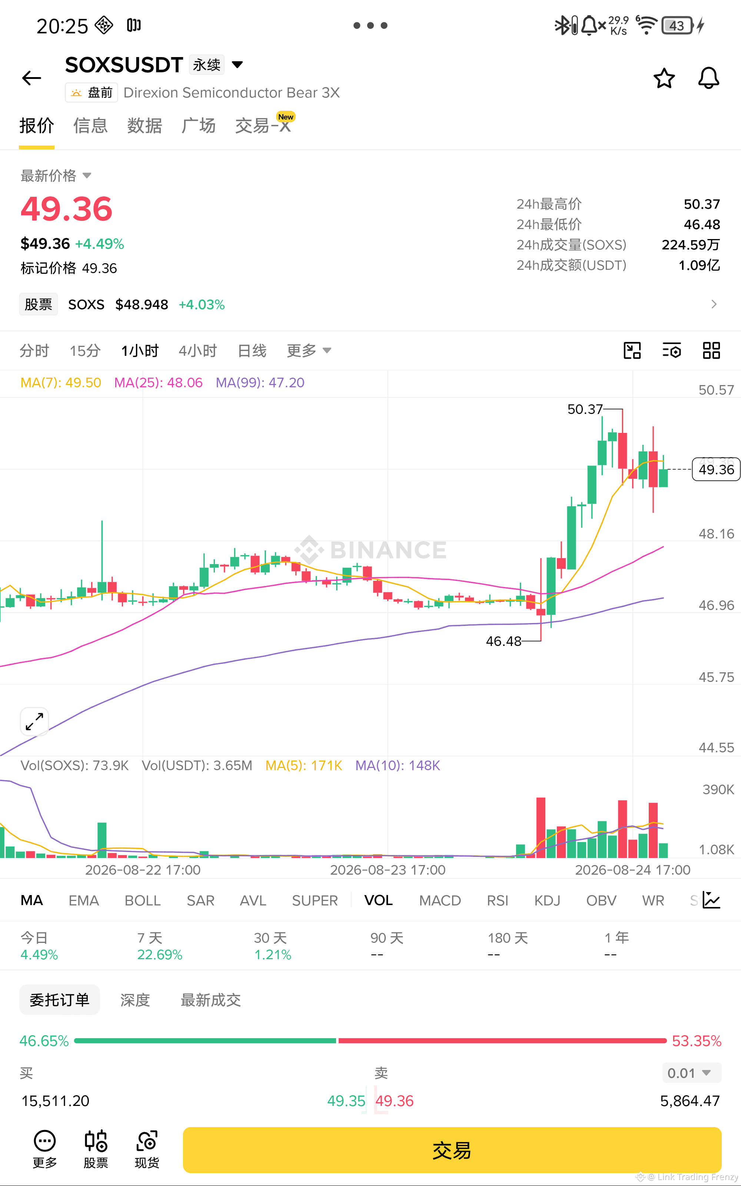
Task: Select 委托订单 order book tab
Action: (59, 999)
